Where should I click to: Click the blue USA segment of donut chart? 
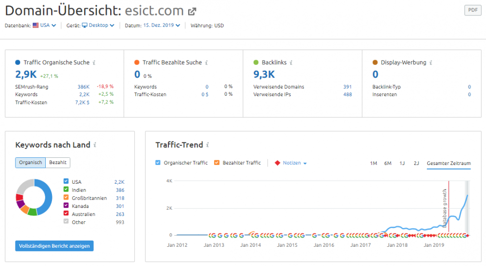(x=48, y=197)
